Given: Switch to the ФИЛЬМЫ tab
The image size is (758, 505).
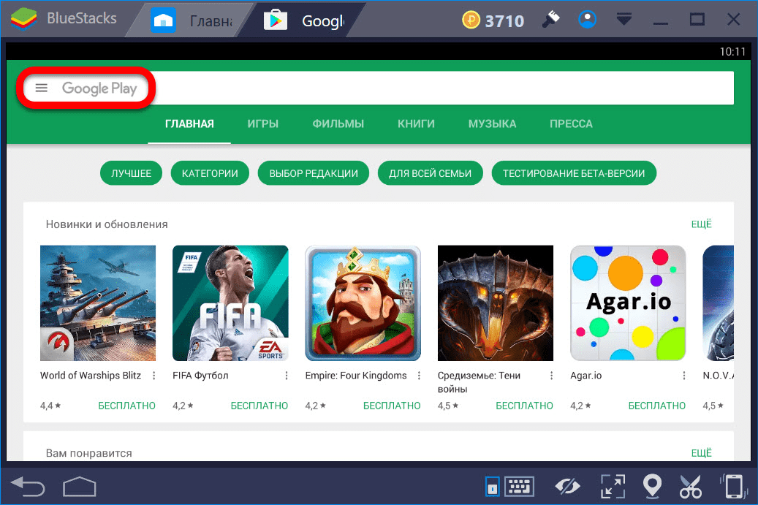Looking at the screenshot, I should pyautogui.click(x=338, y=124).
